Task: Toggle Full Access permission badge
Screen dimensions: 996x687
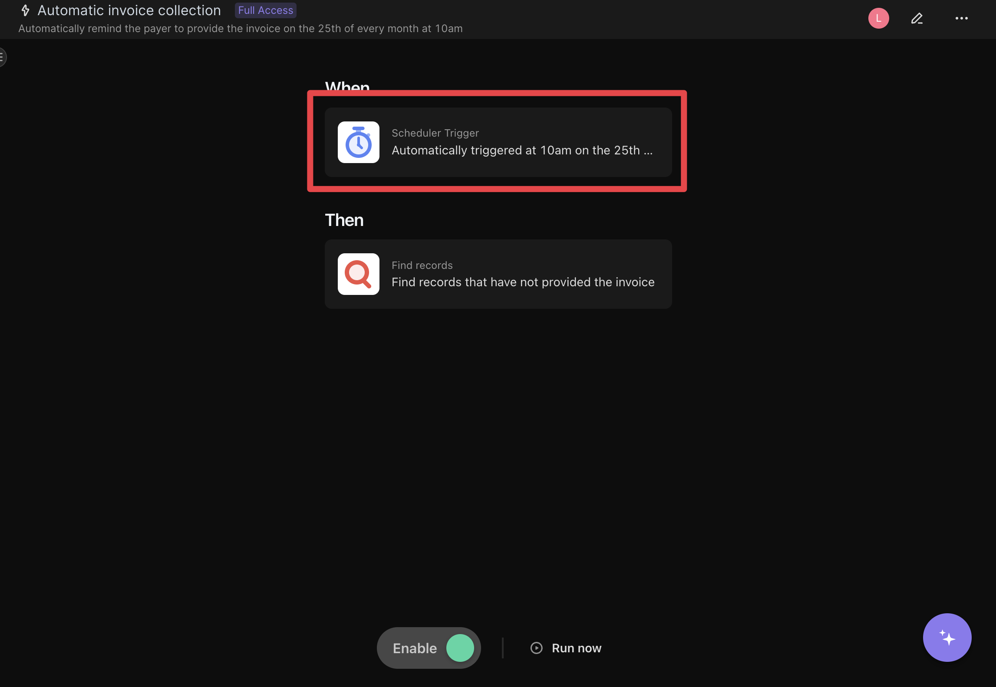Action: tap(265, 10)
